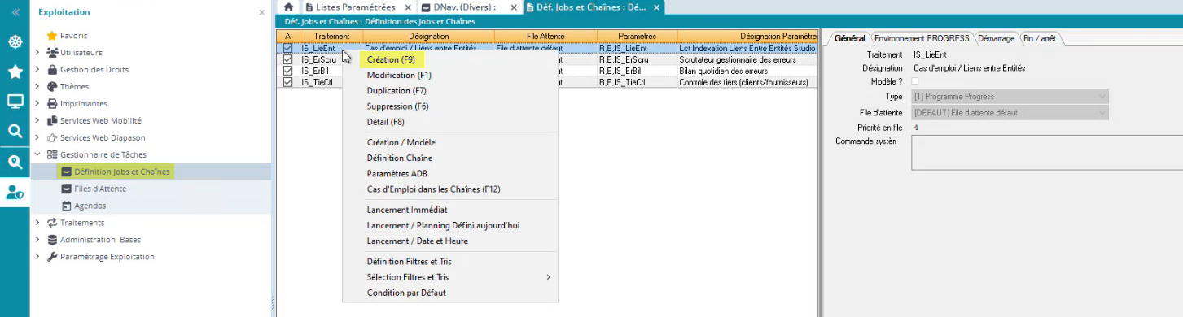Image resolution: width=1183 pixels, height=317 pixels.
Task: Click the Administration Bases database icon
Action: [52, 240]
